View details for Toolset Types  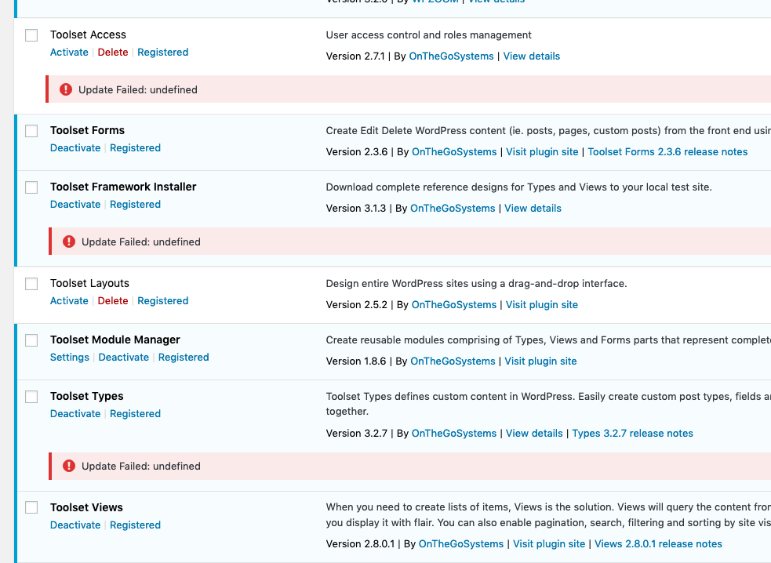pyautogui.click(x=534, y=434)
